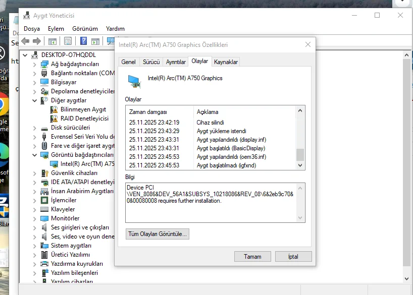Collapse the Diğer aygıtlar category
This screenshot has height=295, width=413.
[34, 100]
